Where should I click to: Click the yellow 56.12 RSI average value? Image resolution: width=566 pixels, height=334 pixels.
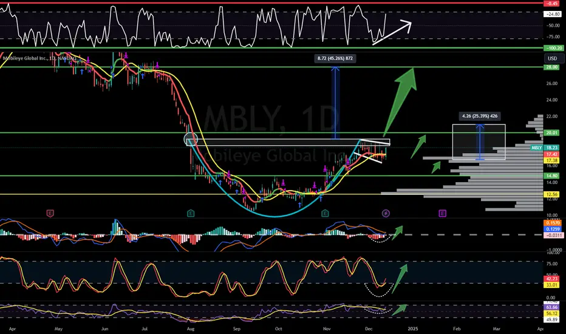coord(551,313)
